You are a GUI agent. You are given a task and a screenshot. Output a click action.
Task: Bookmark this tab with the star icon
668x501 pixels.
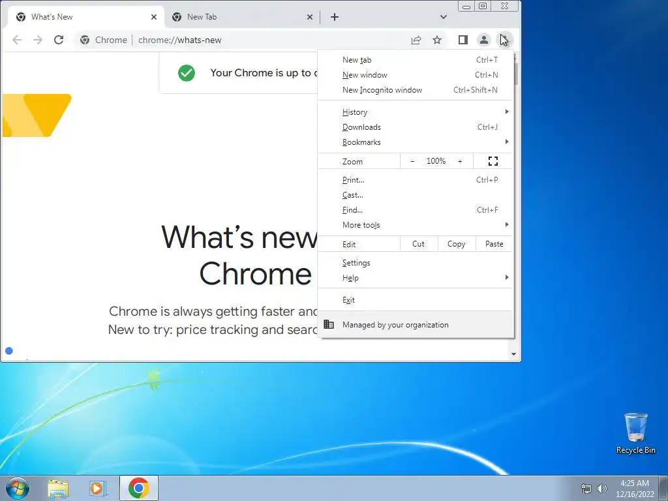[437, 40]
